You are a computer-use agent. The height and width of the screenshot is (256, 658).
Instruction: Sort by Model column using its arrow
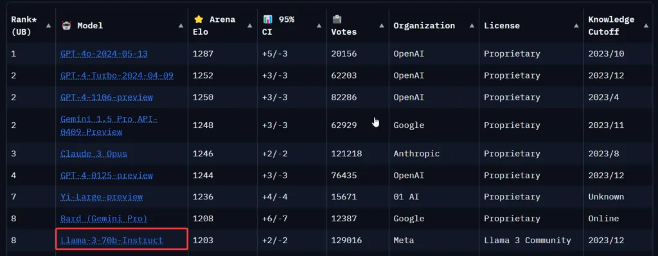pos(181,26)
